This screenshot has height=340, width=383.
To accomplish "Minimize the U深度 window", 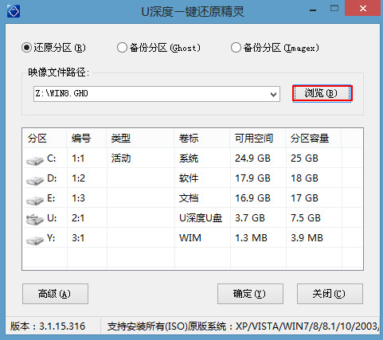I will click(x=313, y=10).
